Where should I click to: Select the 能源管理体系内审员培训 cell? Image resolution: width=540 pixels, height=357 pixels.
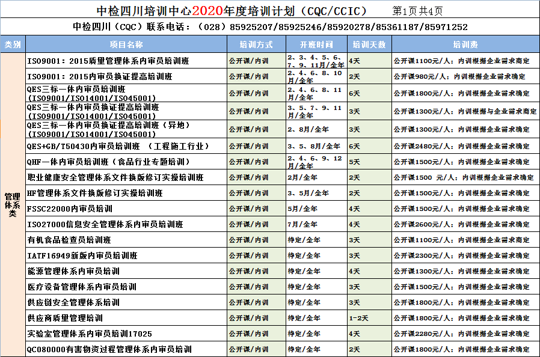click(126, 271)
